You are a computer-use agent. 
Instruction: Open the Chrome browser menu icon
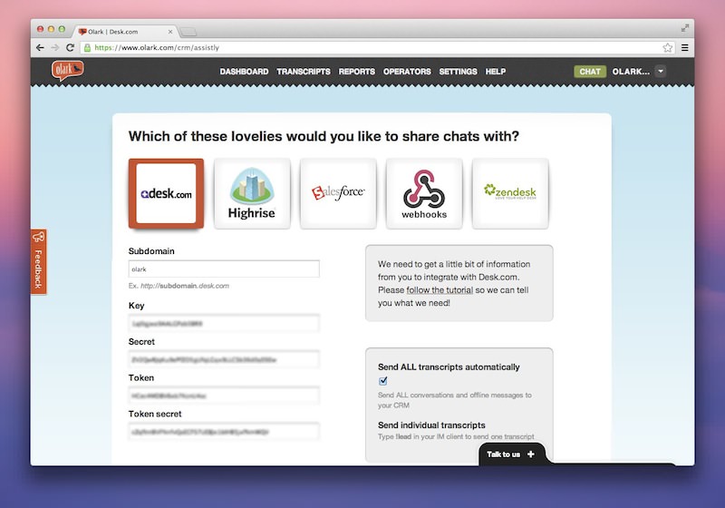point(685,47)
